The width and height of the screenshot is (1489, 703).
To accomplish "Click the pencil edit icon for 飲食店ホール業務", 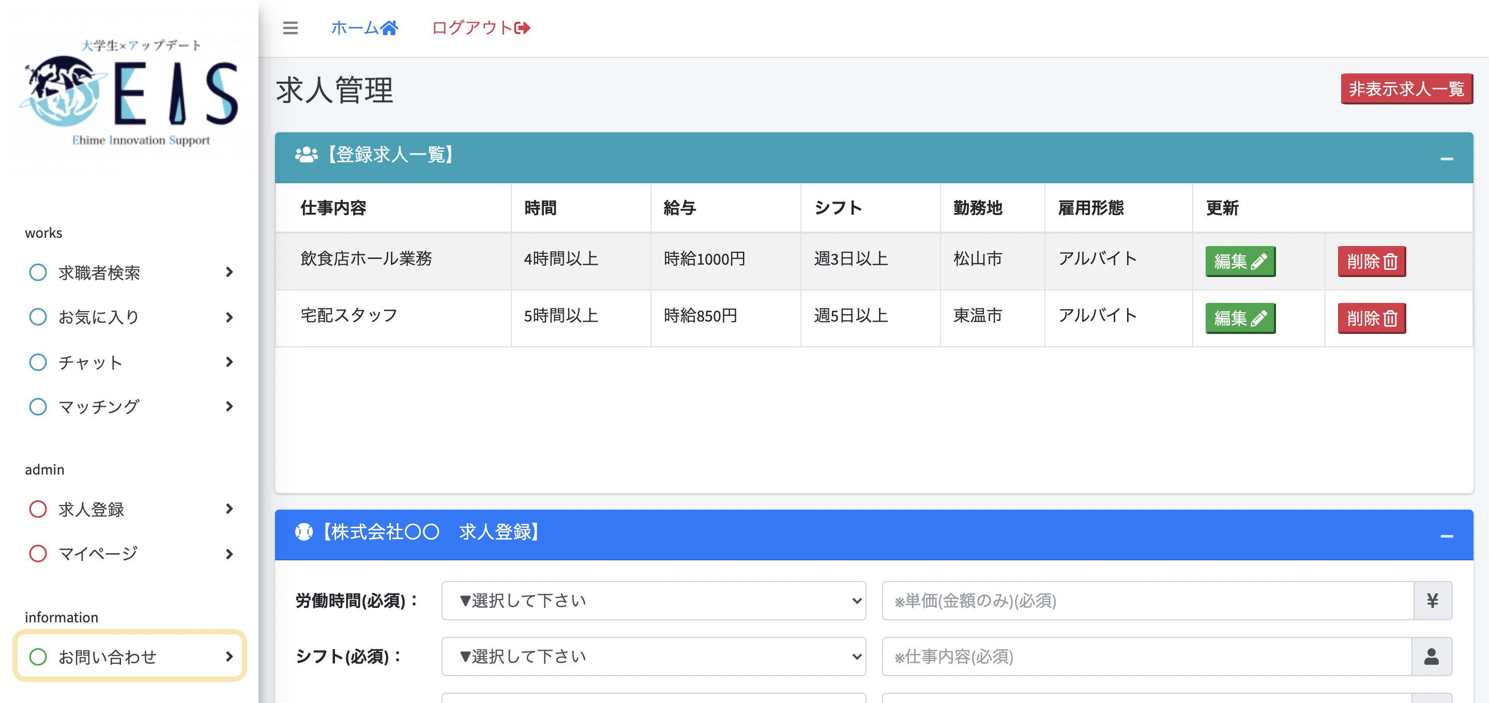I will tap(1260, 262).
